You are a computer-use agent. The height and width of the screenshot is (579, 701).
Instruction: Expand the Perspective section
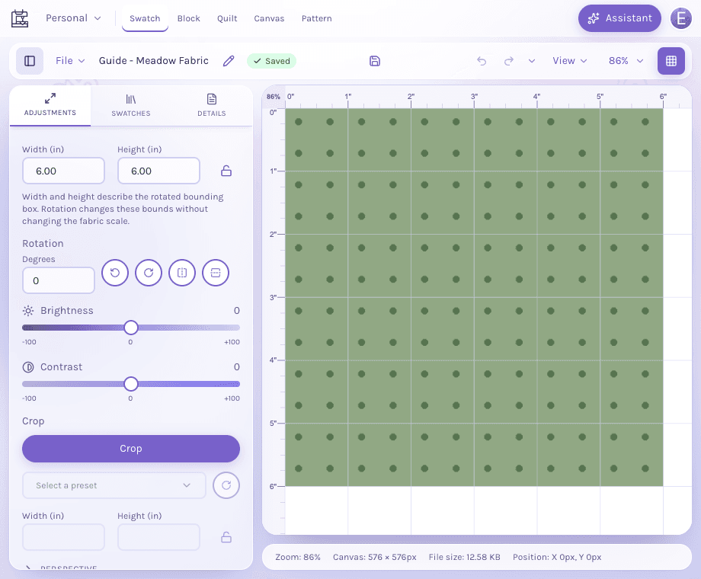tap(60, 568)
